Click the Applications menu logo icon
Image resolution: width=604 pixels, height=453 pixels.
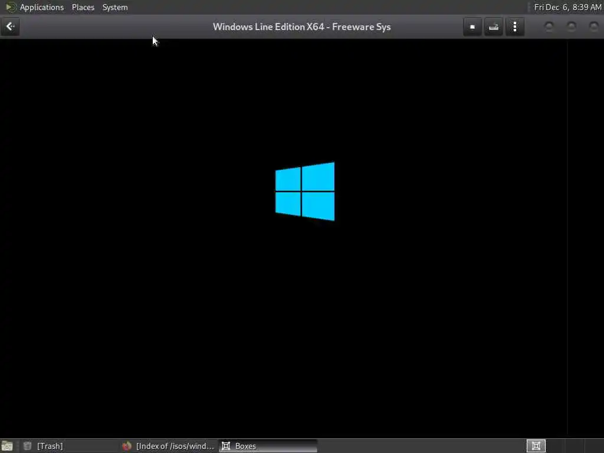[11, 7]
